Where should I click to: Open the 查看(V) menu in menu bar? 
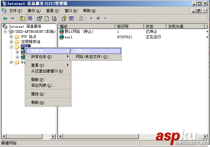tap(52, 11)
